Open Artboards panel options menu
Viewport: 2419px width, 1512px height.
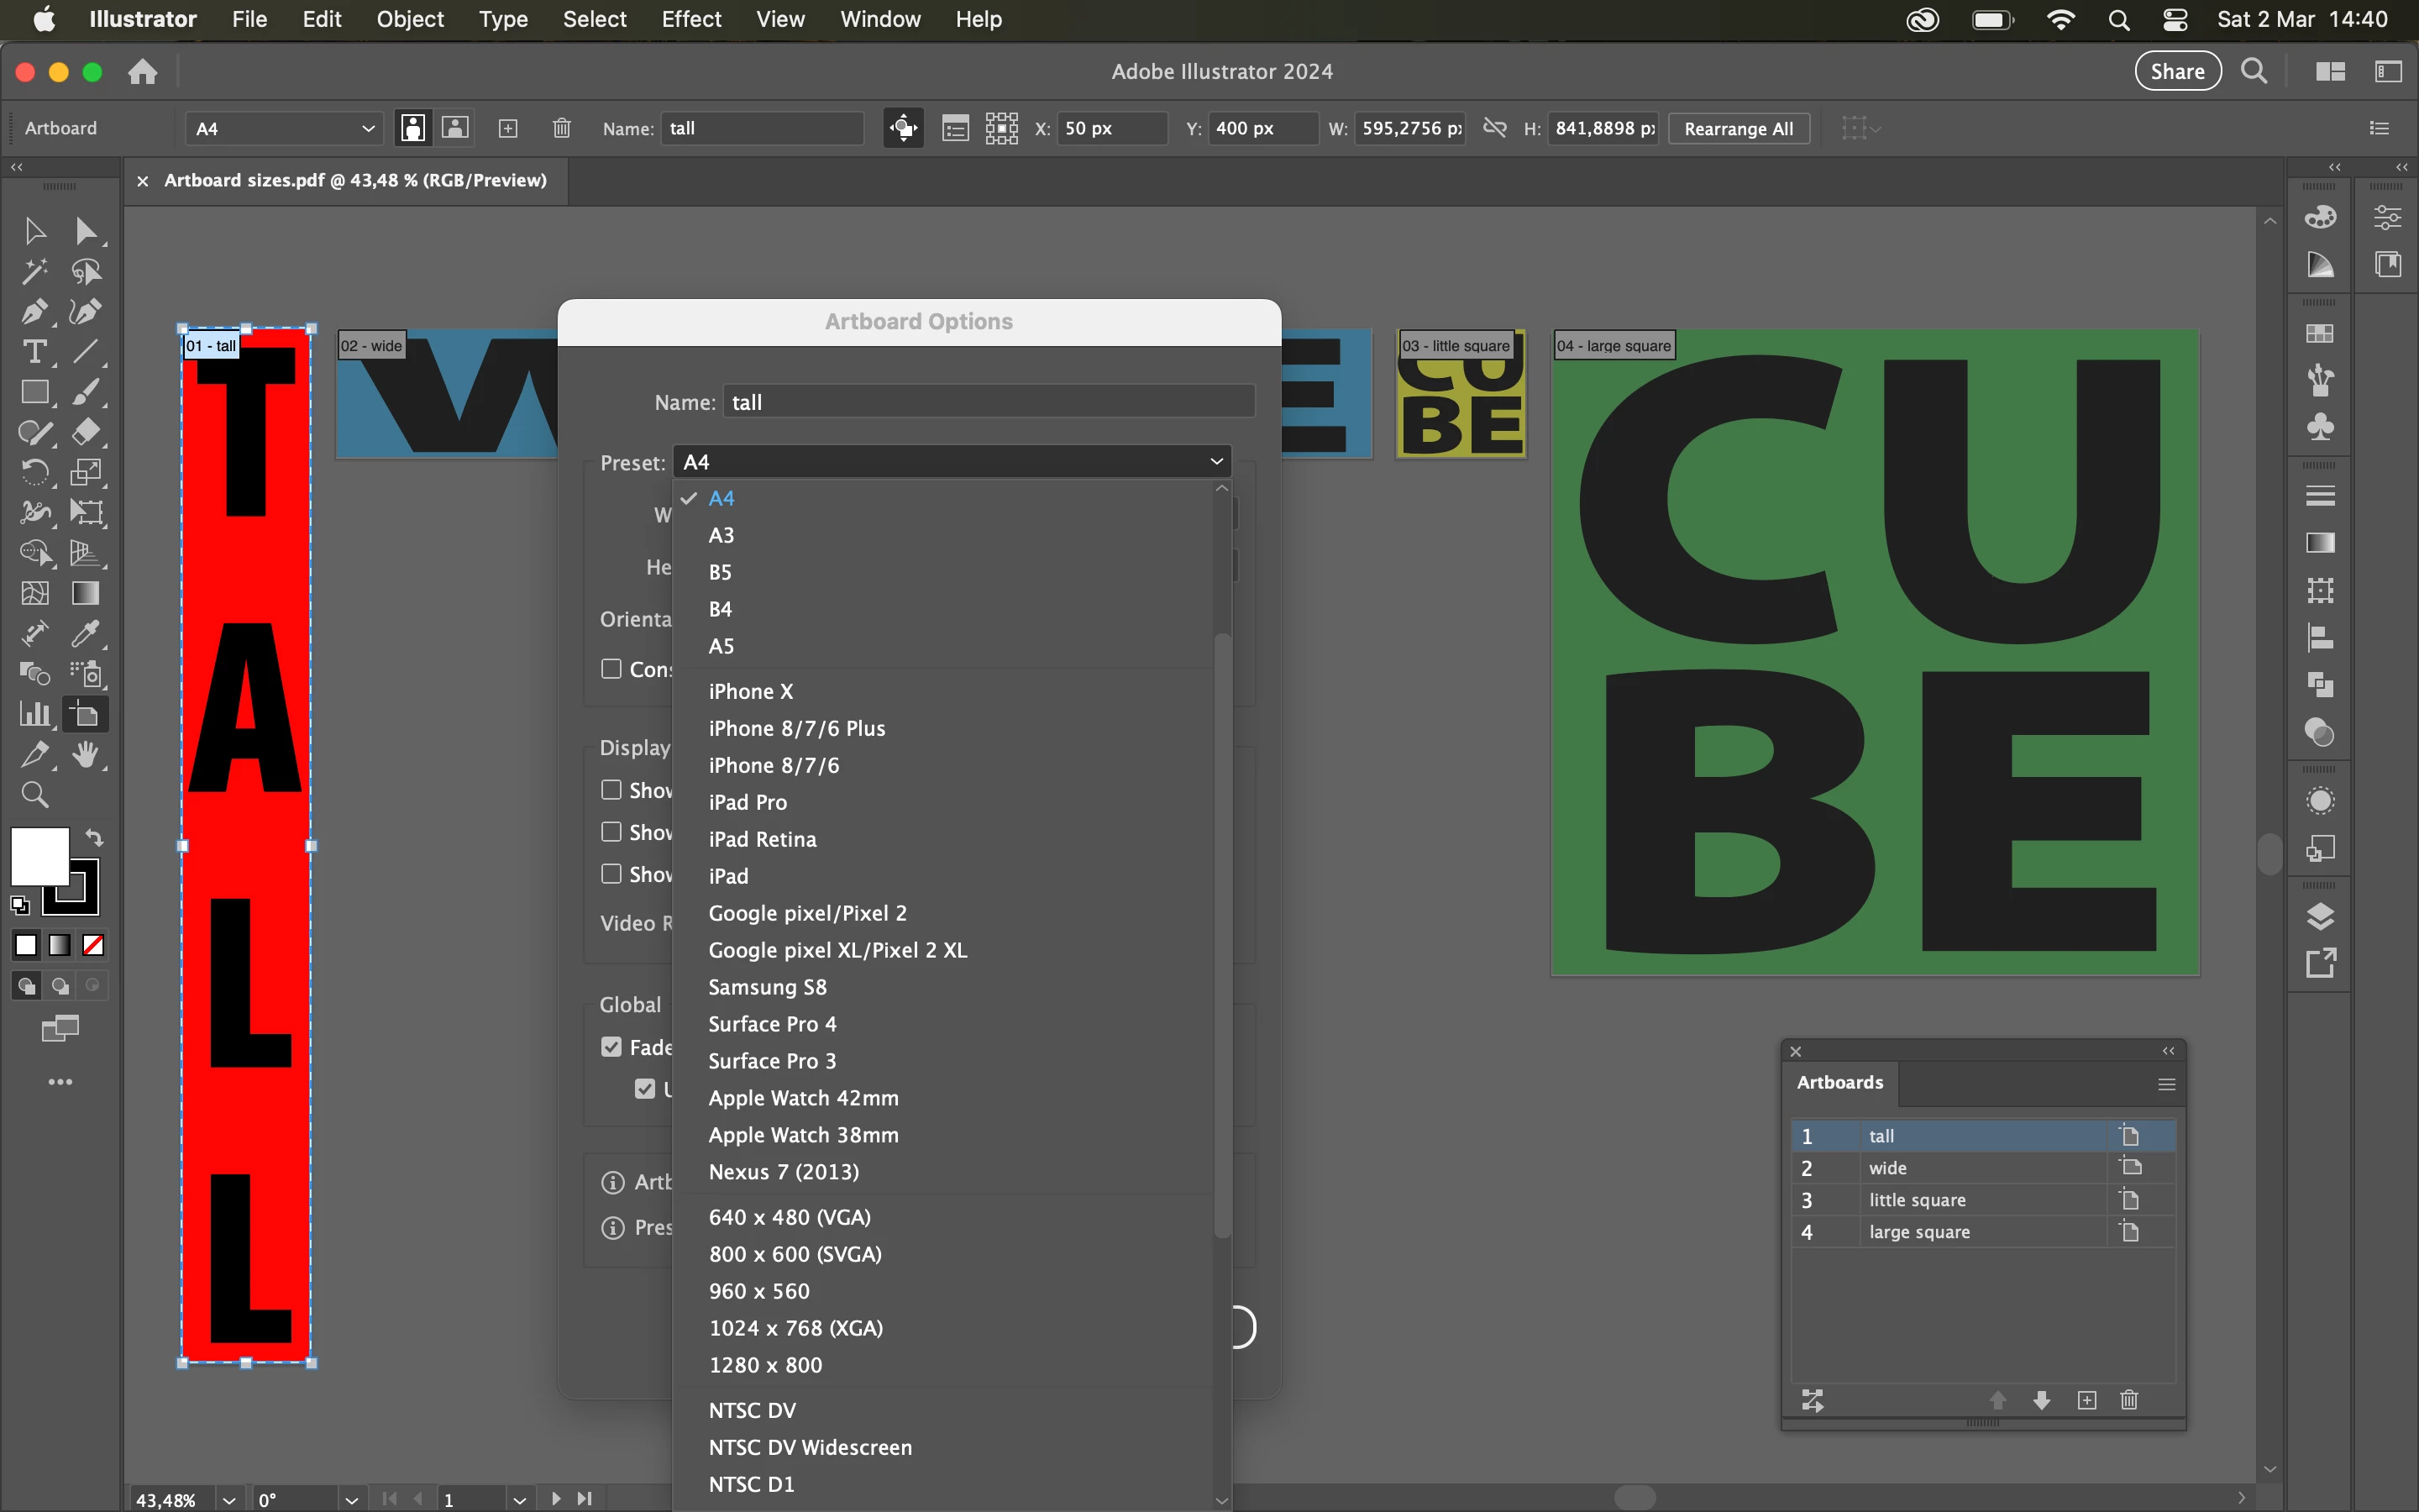2166,1084
